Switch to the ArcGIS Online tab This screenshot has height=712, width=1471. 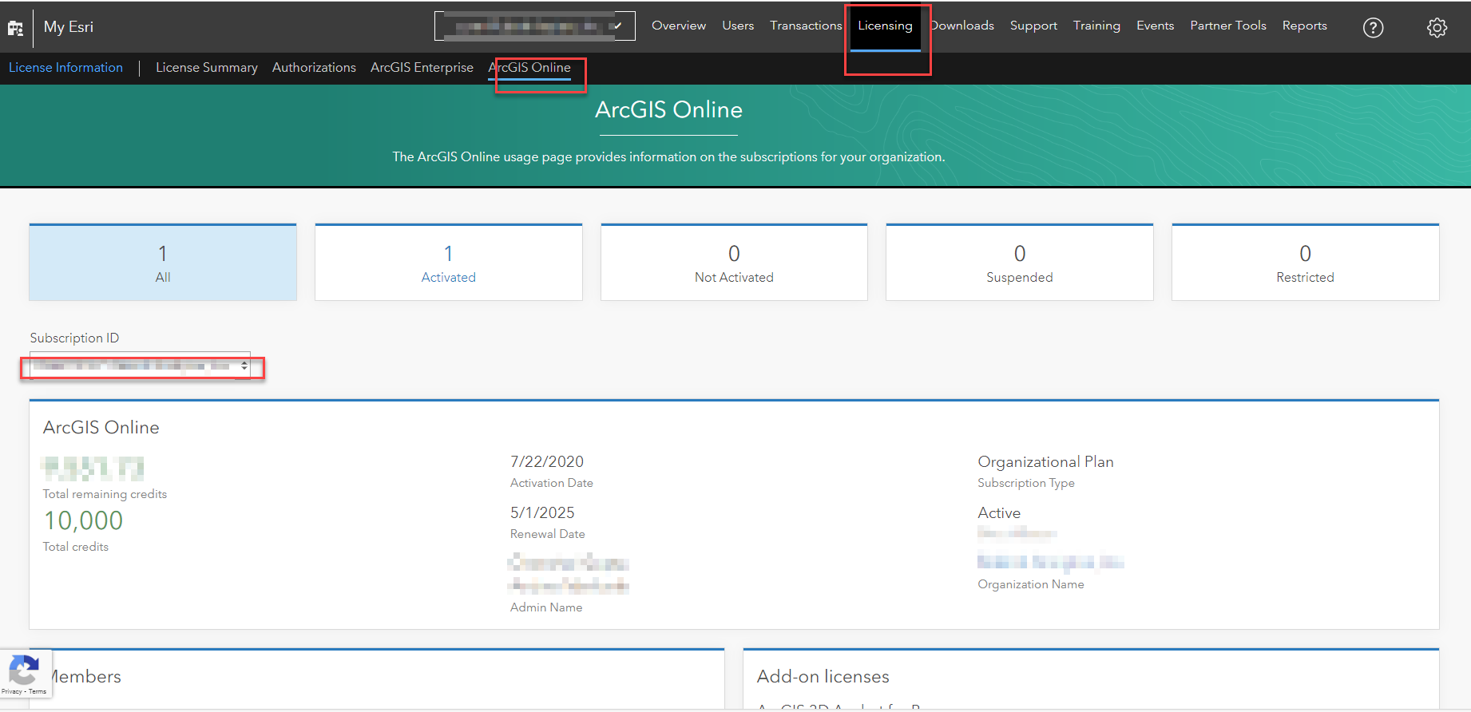529,68
